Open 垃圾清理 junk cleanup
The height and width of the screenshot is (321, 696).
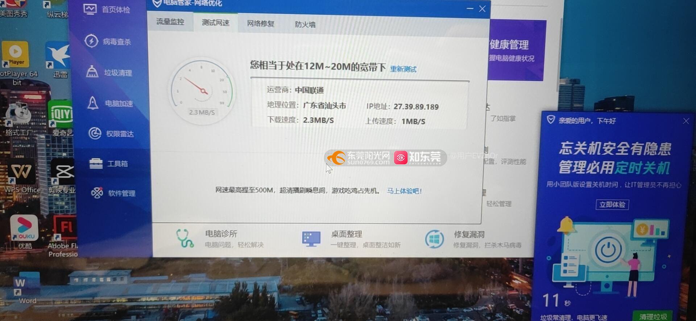pos(109,72)
